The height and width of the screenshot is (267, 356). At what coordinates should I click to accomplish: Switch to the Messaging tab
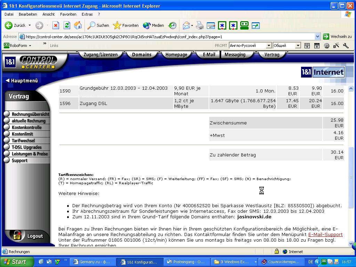click(x=235, y=55)
